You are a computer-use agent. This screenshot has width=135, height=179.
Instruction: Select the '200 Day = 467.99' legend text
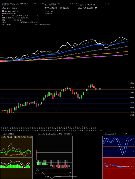point(11,11)
